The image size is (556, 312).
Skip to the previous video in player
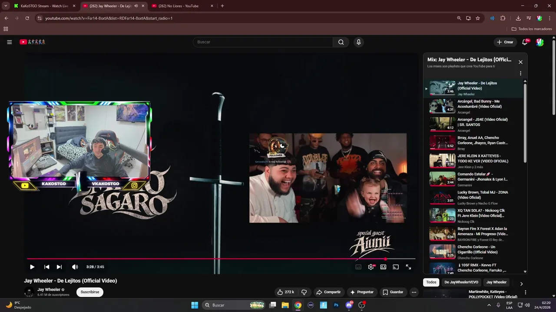click(46, 267)
